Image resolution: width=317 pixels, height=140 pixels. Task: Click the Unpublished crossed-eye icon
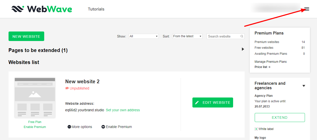point(67,88)
